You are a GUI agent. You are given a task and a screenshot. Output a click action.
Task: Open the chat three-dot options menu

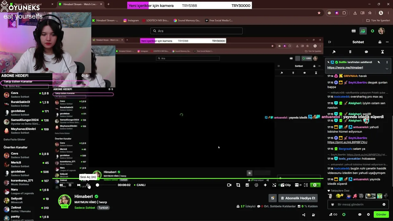coord(387,42)
